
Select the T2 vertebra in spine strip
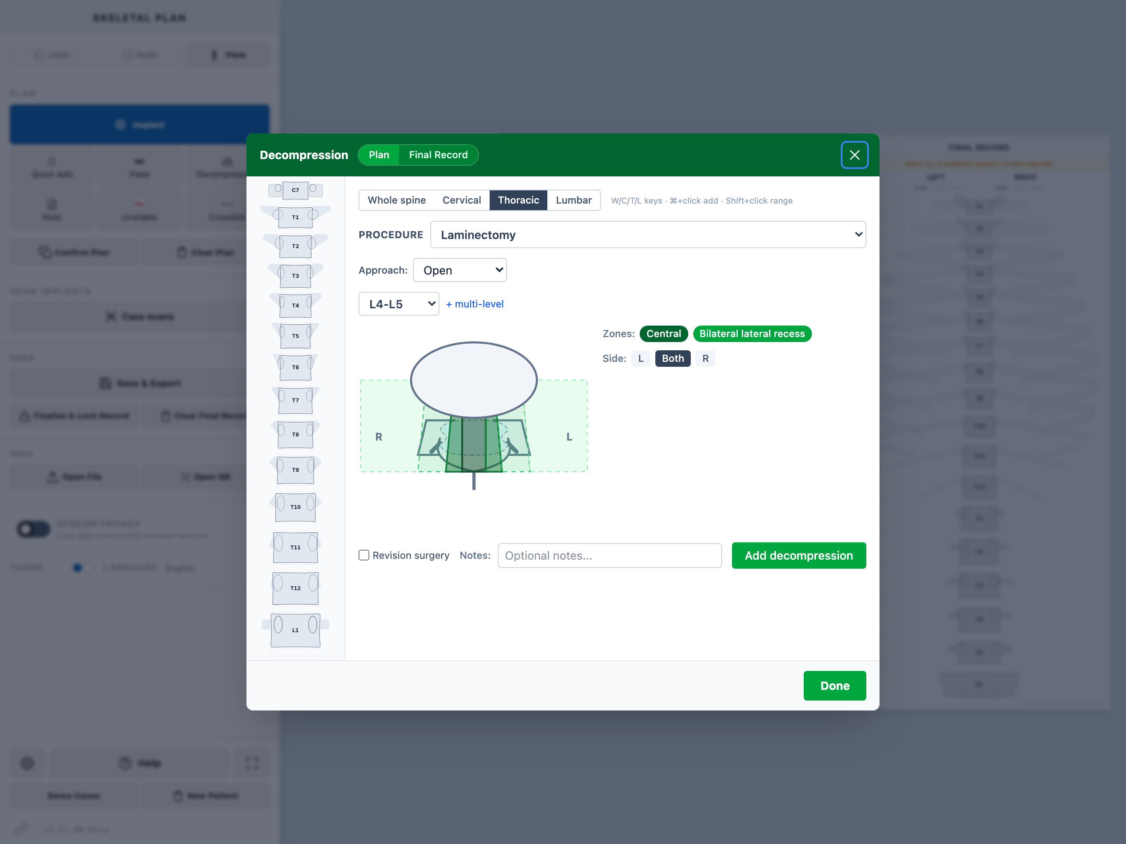pyautogui.click(x=295, y=246)
